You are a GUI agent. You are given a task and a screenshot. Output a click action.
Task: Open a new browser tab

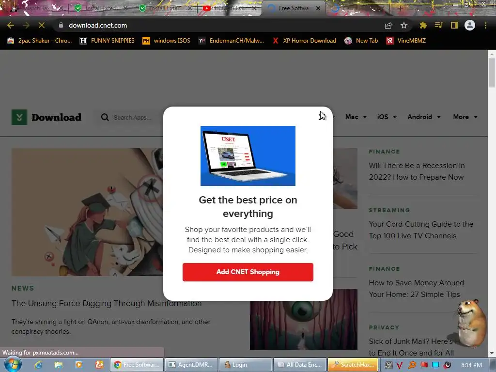400,9
